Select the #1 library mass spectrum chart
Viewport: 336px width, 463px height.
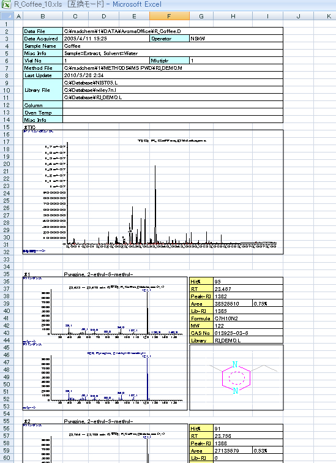105,377
